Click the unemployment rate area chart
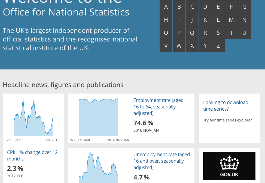The width and height of the screenshot is (265, 183). coord(99,168)
